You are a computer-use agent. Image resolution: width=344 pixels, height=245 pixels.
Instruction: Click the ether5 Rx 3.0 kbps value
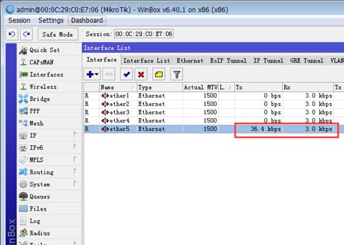click(x=319, y=129)
